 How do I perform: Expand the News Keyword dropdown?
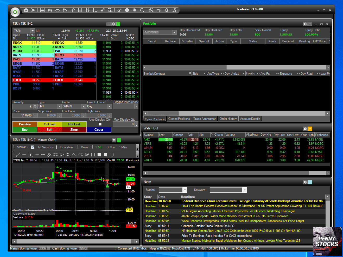tap(245, 190)
